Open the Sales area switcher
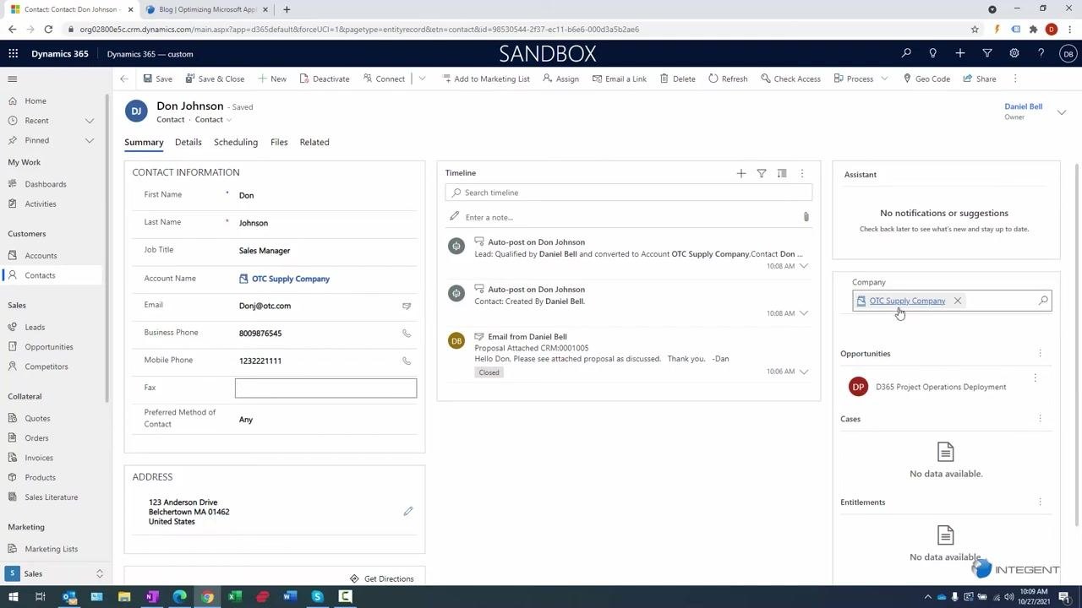1082x608 pixels. coord(55,573)
